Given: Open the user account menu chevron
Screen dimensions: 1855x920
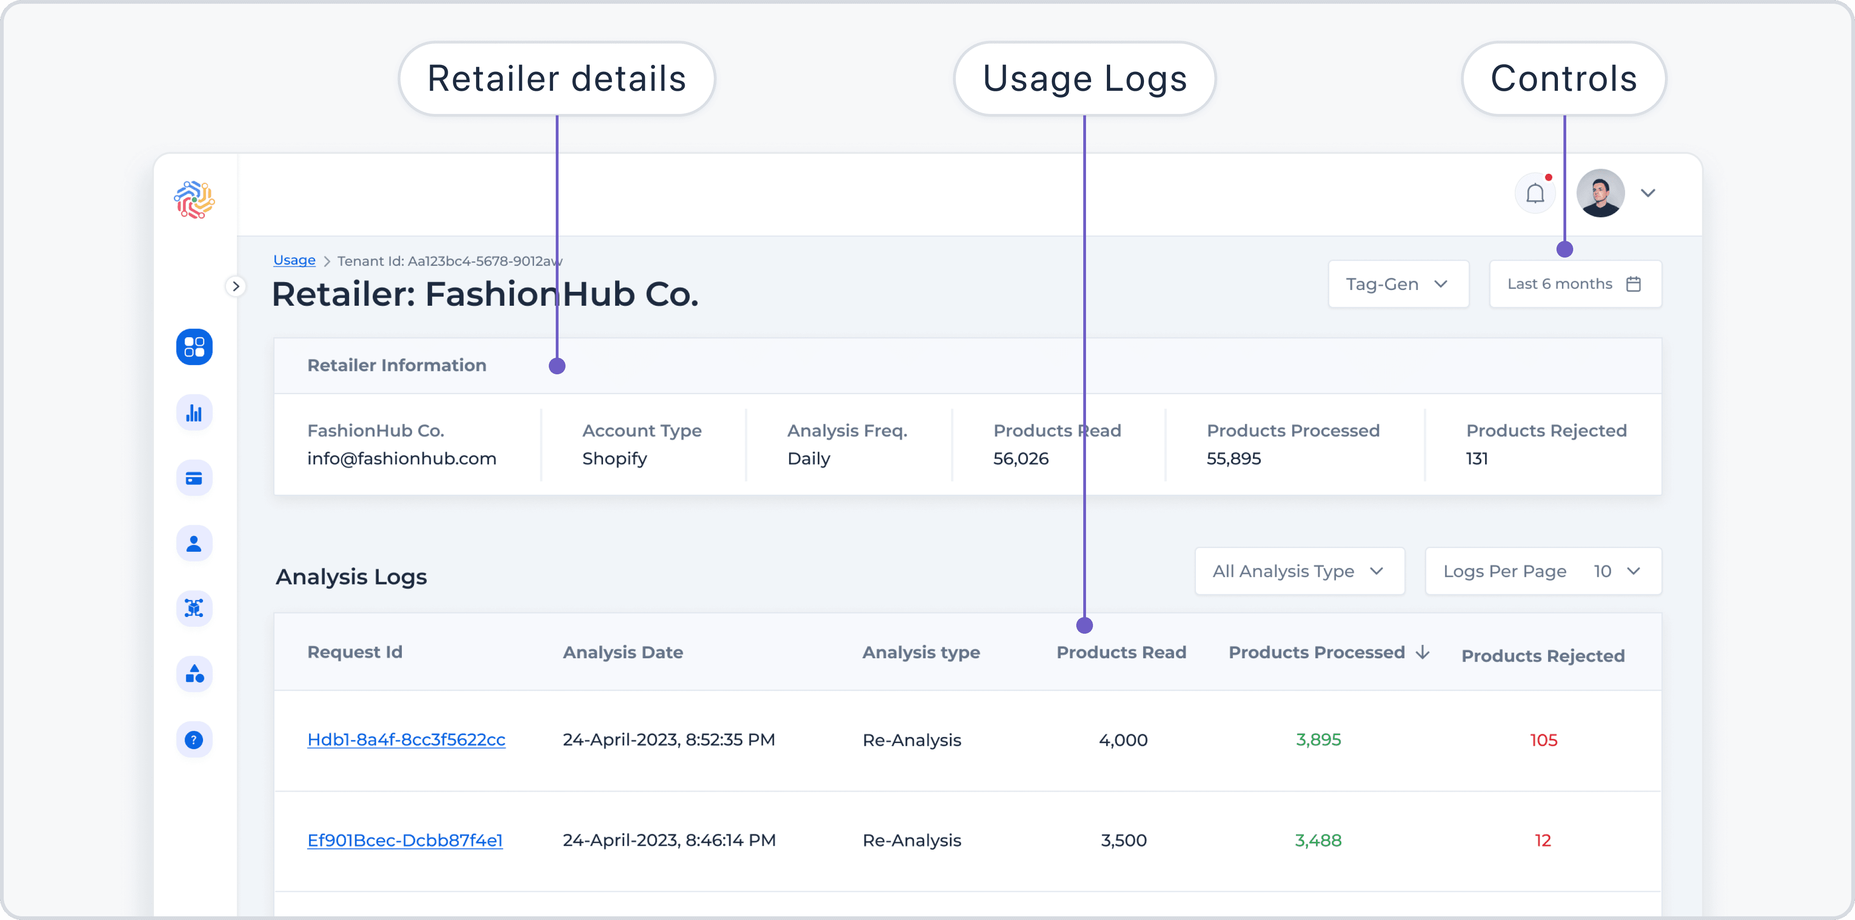Looking at the screenshot, I should pyautogui.click(x=1648, y=193).
